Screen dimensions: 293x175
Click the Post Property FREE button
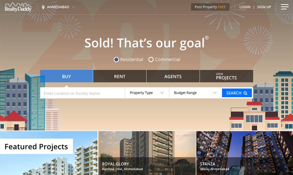click(210, 7)
